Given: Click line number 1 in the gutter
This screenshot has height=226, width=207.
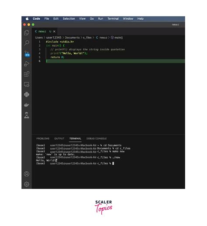Looking at the screenshot, I should point(39,42).
